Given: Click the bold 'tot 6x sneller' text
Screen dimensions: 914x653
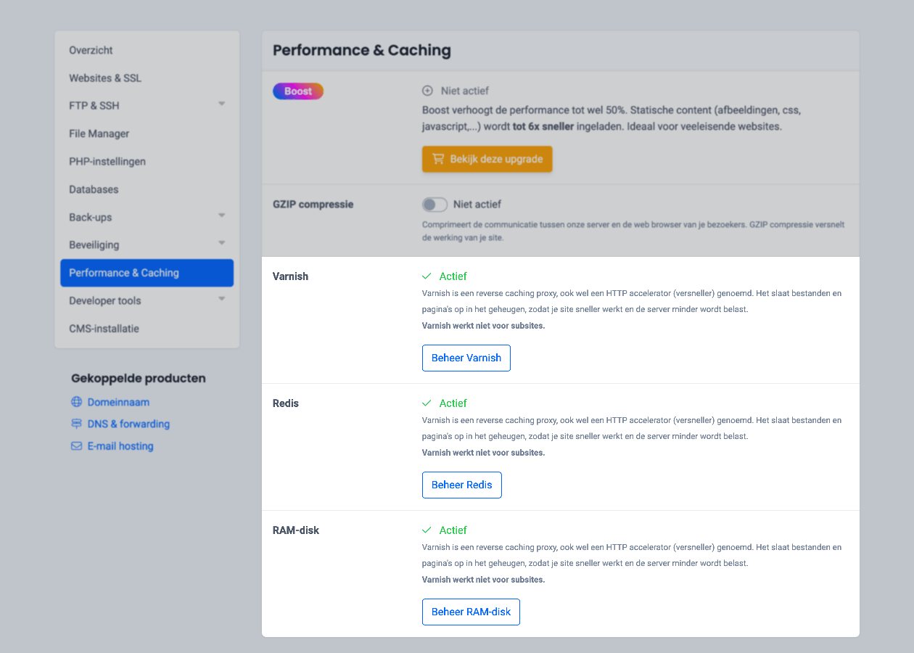Looking at the screenshot, I should click(543, 126).
